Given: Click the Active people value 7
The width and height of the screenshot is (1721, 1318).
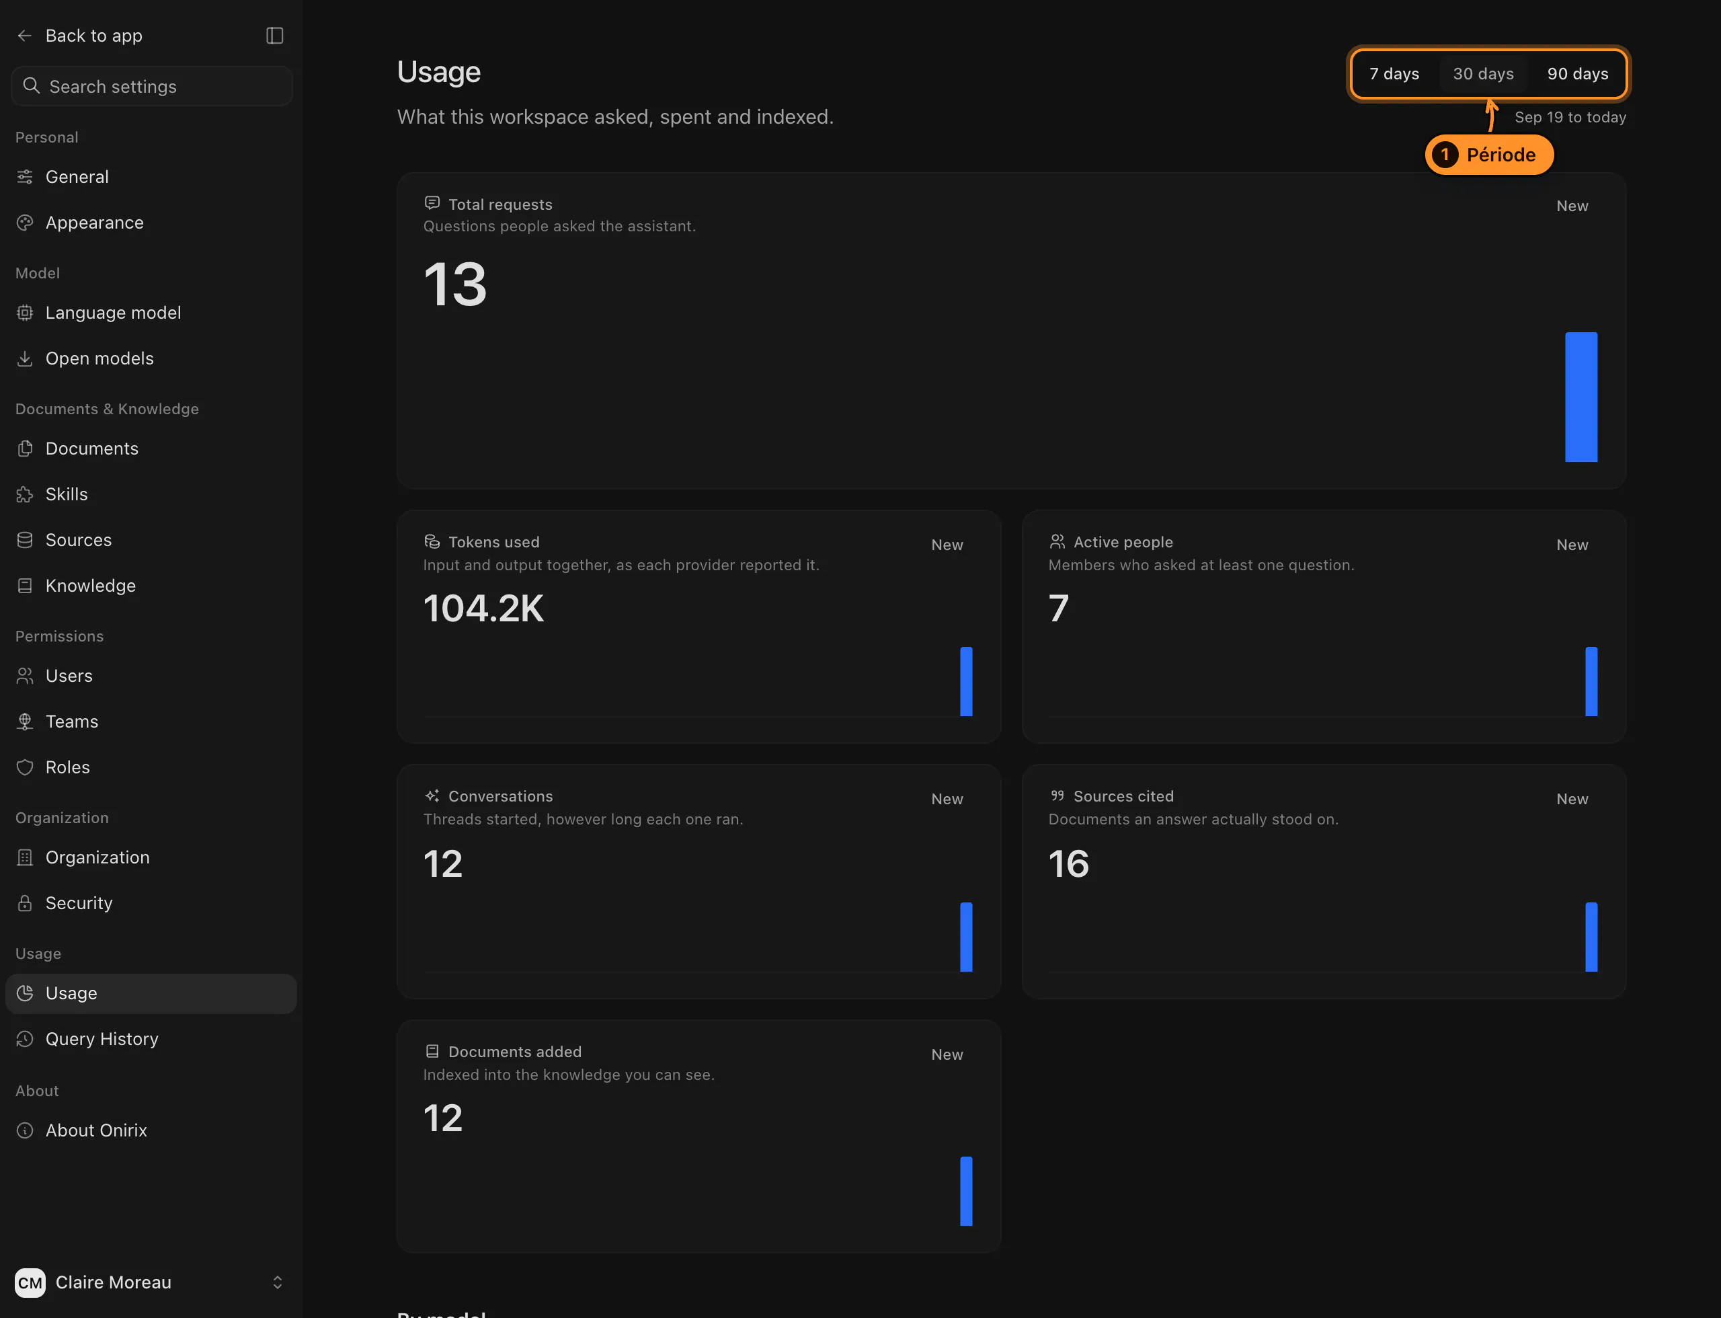Looking at the screenshot, I should (1058, 609).
